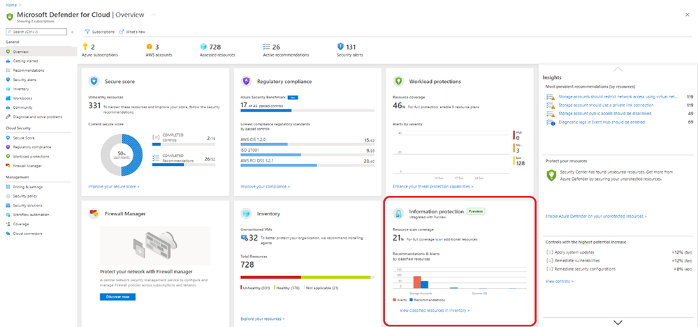Open Workflow automation in the sidebar

(x=31, y=215)
